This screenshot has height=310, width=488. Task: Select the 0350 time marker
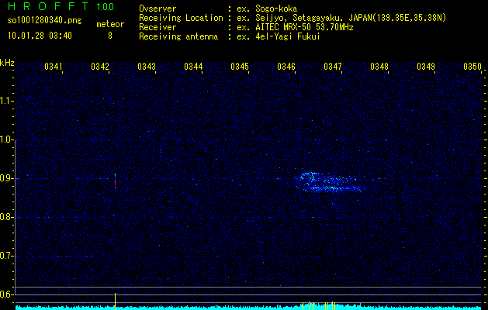[472, 67]
